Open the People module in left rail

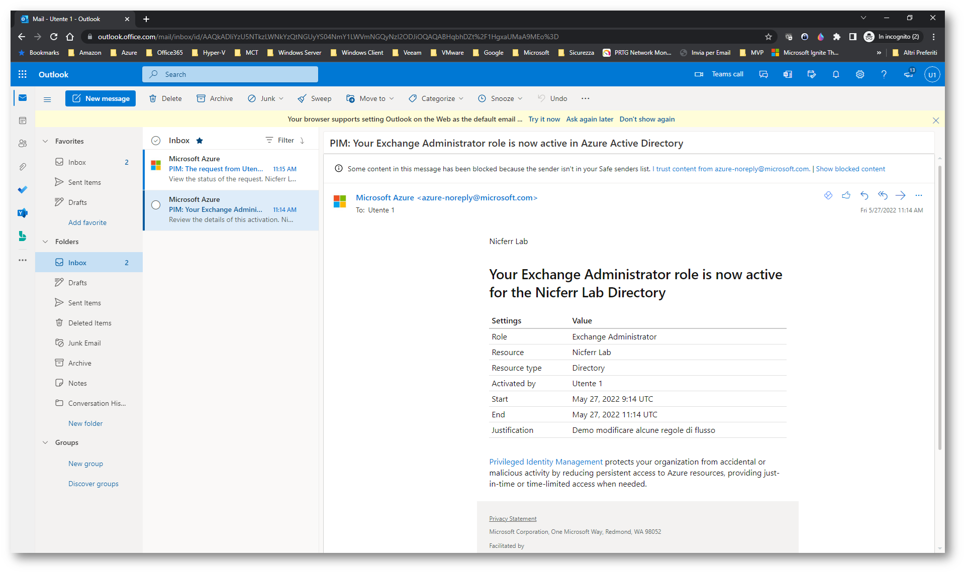[x=23, y=144]
